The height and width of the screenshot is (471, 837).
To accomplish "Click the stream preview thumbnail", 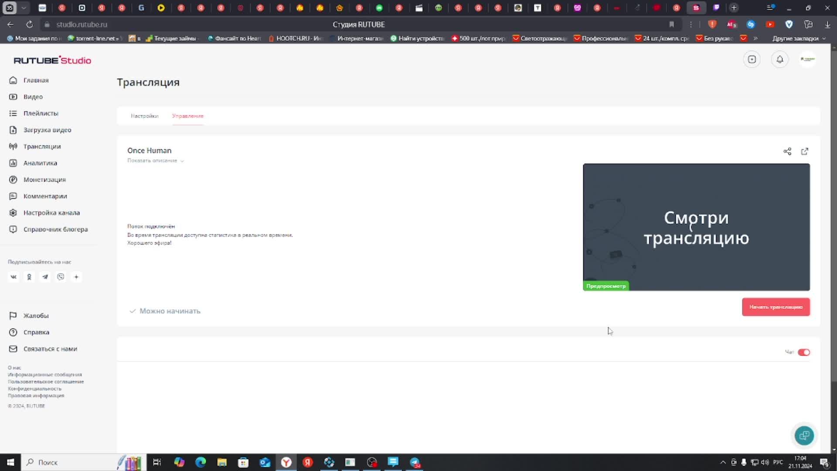I will pyautogui.click(x=696, y=227).
